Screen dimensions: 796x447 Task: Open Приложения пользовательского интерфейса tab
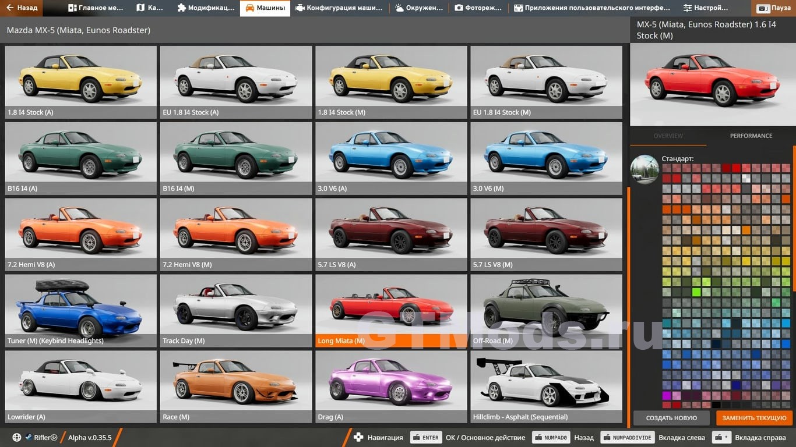point(592,8)
